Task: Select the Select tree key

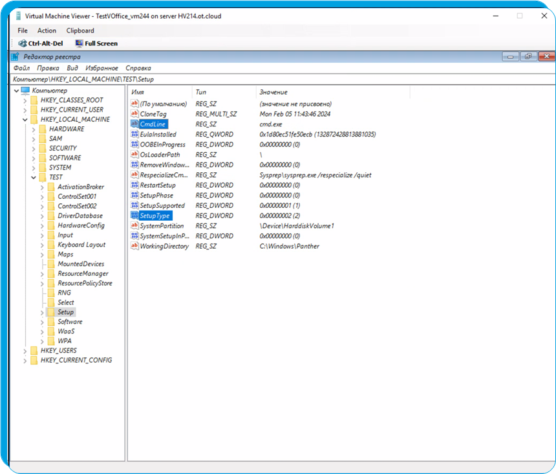Action: click(x=66, y=302)
